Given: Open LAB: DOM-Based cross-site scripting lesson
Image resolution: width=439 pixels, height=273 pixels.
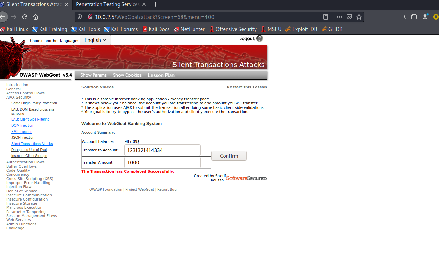Looking at the screenshot, I should (x=33, y=111).
